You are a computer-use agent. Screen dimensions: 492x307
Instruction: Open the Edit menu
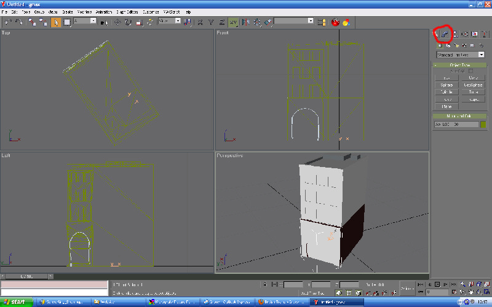point(14,12)
